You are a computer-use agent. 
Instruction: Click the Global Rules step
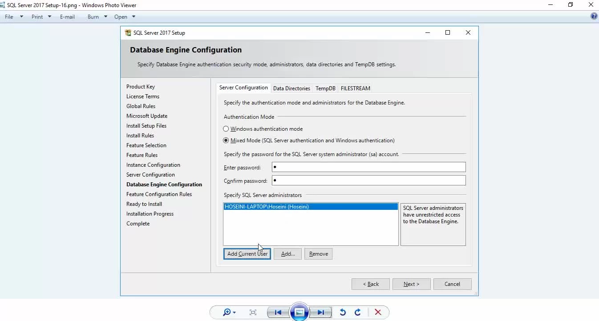point(141,106)
